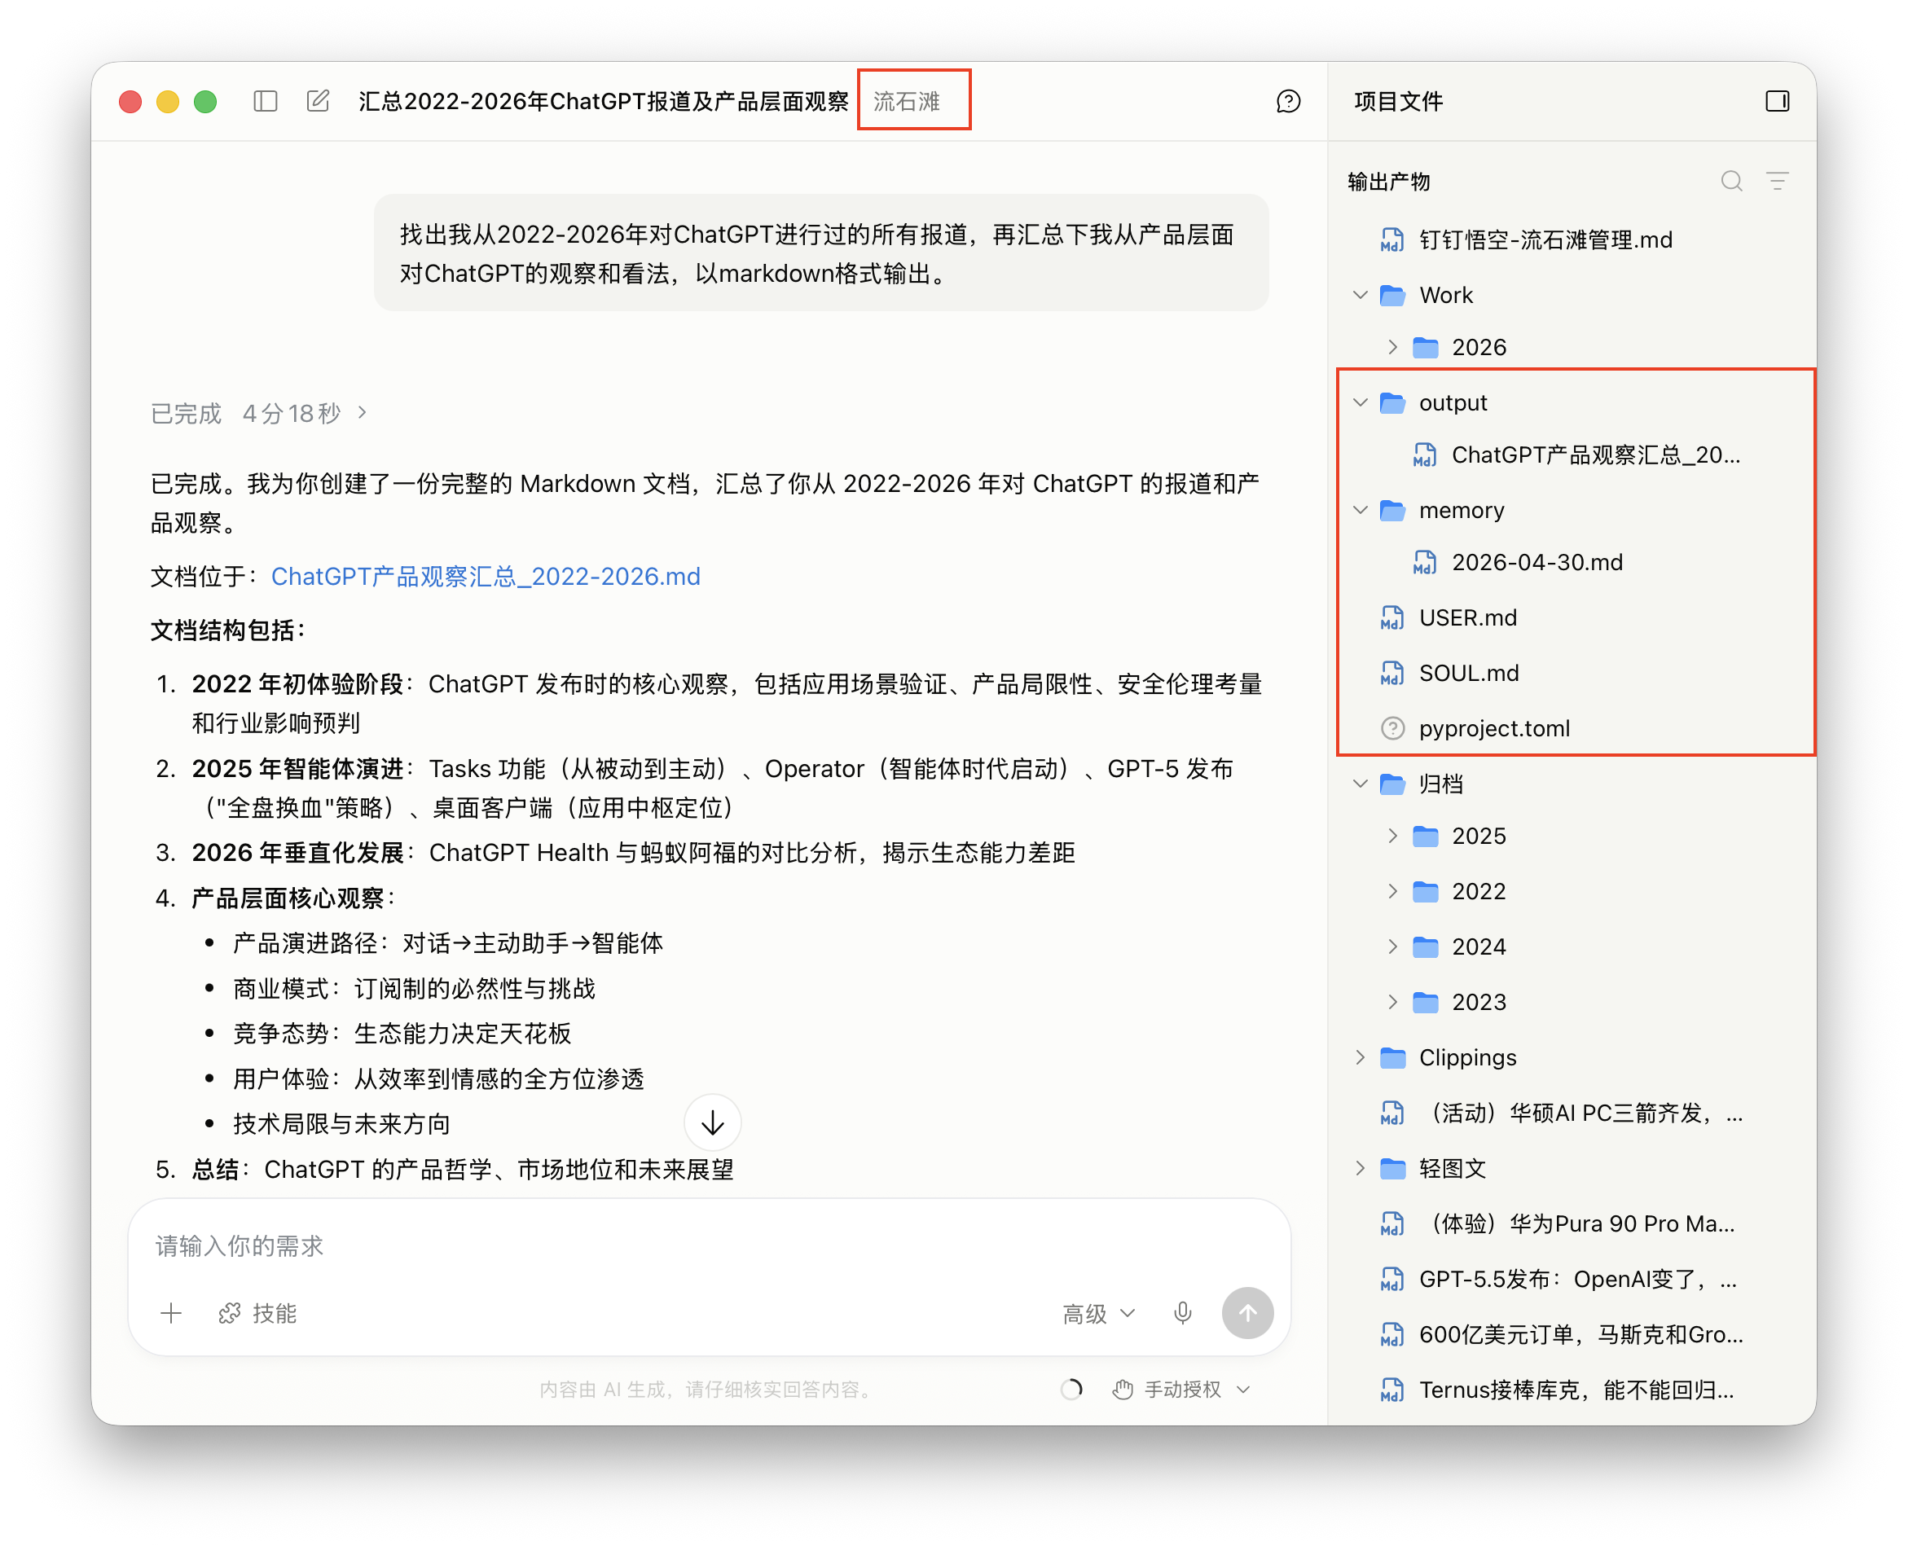This screenshot has height=1546, width=1908.
Task: Open the 技能 skills picker icon
Action: point(257,1313)
